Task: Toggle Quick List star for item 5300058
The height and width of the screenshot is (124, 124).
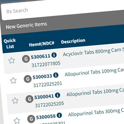Action: [x=17, y=120]
